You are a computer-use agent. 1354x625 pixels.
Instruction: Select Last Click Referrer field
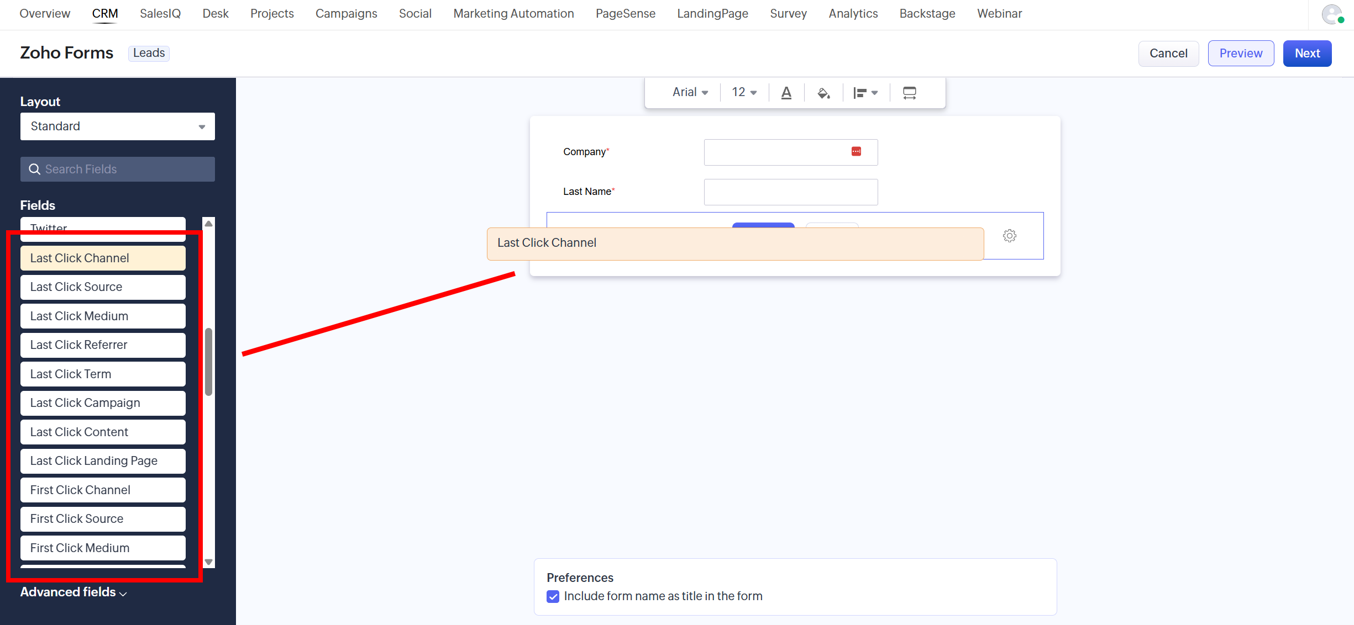pos(103,345)
